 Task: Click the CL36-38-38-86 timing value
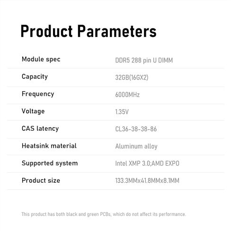point(136,129)
